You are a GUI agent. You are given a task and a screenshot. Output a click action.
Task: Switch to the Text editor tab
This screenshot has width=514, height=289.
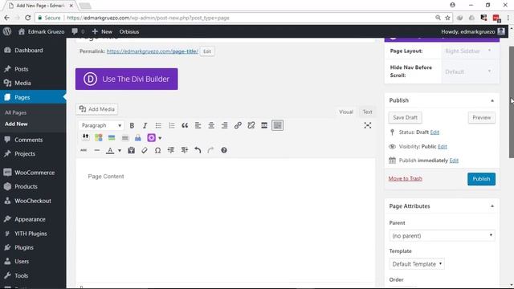coord(368,112)
